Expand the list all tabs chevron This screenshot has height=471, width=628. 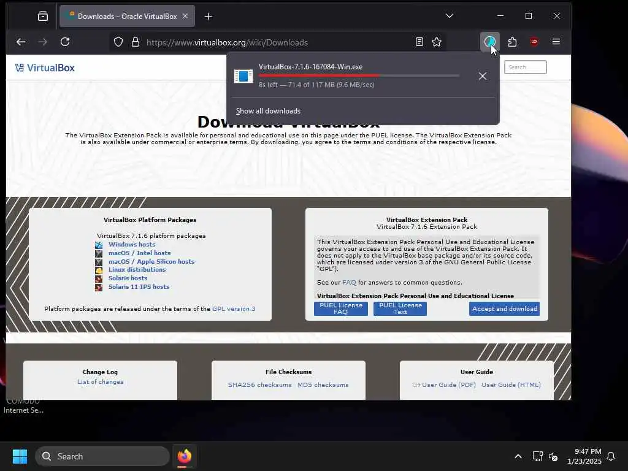450,16
